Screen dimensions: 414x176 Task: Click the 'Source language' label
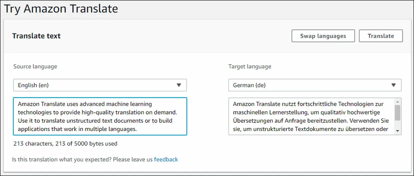(35, 66)
